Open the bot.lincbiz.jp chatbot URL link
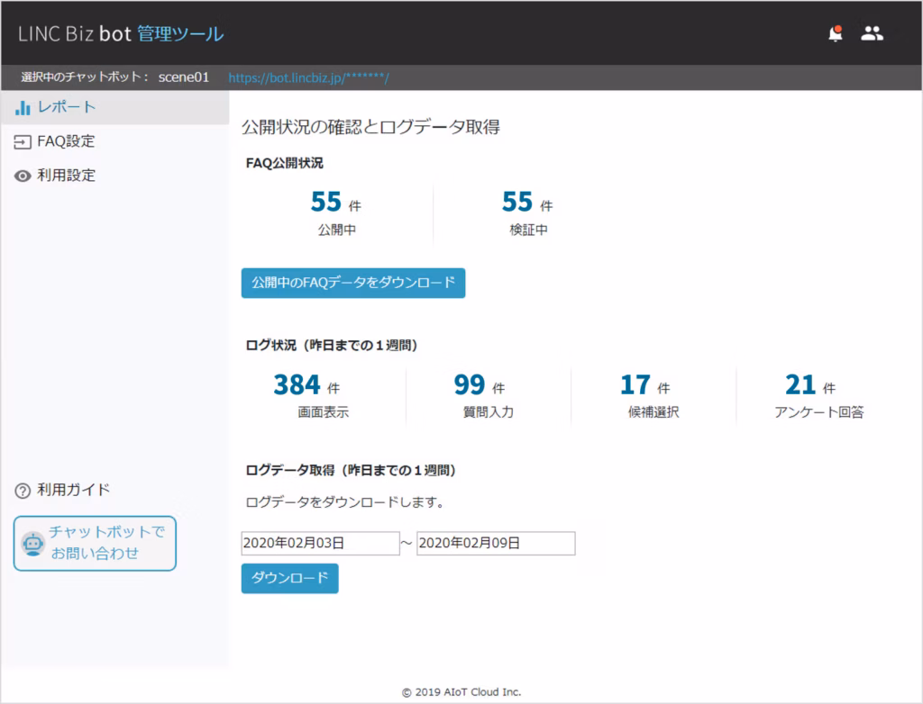Screen dimensions: 923x704 click(308, 78)
